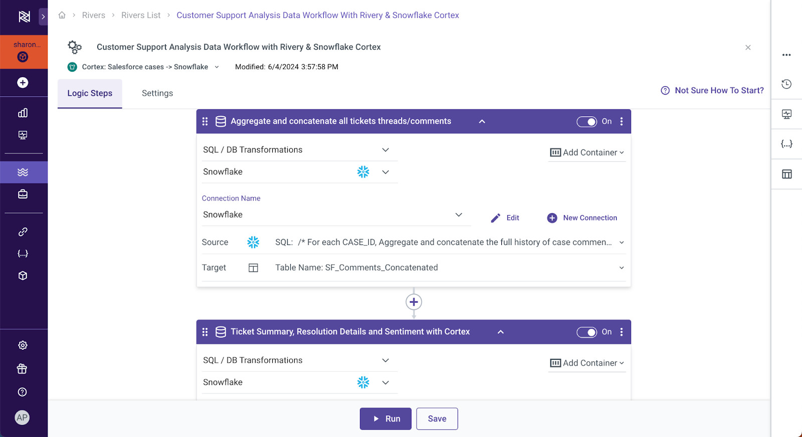The width and height of the screenshot is (802, 437).
Task: Open the Aggregate step three-dot menu
Action: 622,121
